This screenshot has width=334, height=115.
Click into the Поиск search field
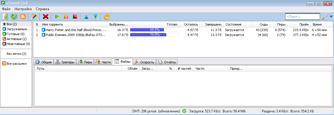click(x=303, y=16)
